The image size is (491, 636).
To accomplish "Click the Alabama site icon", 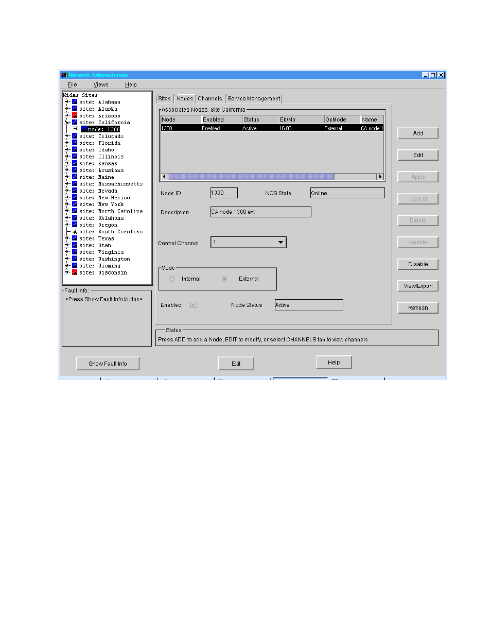I will (75, 102).
